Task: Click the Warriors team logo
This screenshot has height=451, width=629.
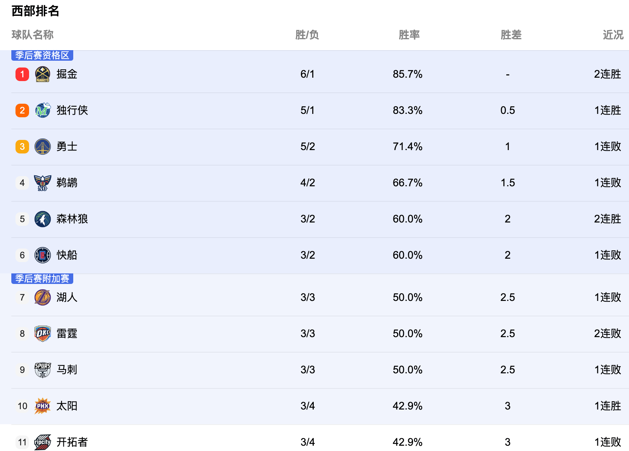Action: tap(43, 146)
